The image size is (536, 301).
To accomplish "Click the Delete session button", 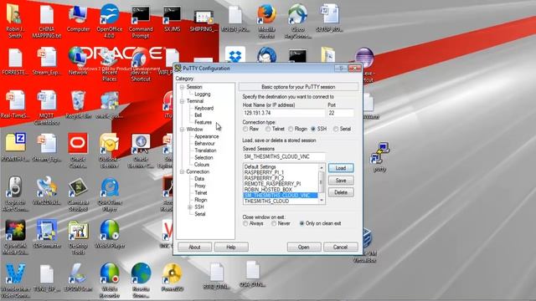I will [x=341, y=192].
